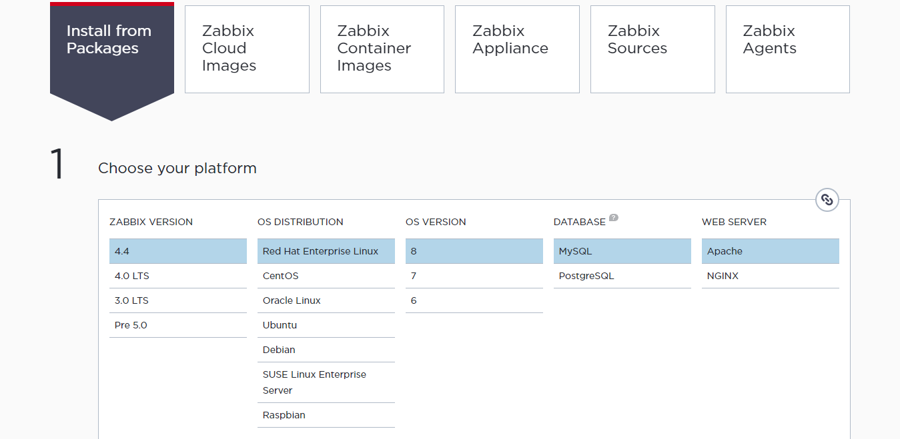Open the Zabbix Cloud Images tab
Viewport: 900px width, 439px height.
pyautogui.click(x=247, y=49)
